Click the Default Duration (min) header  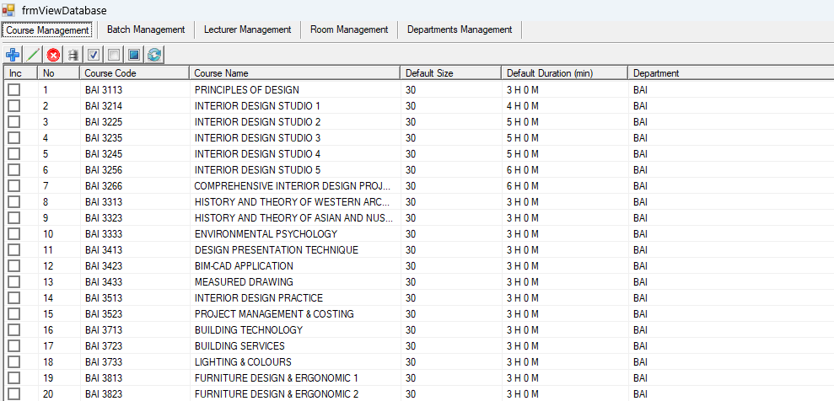coord(564,73)
